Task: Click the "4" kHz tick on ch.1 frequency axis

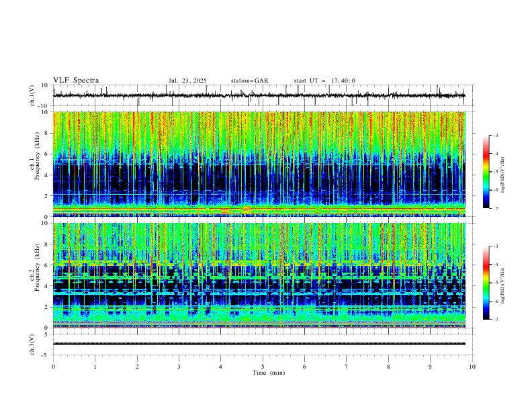Action: point(46,175)
